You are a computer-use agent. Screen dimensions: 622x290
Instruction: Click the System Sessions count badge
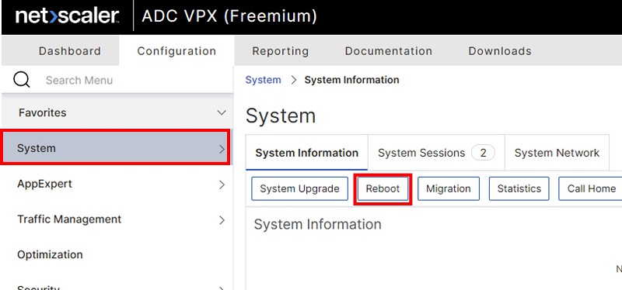tap(483, 153)
